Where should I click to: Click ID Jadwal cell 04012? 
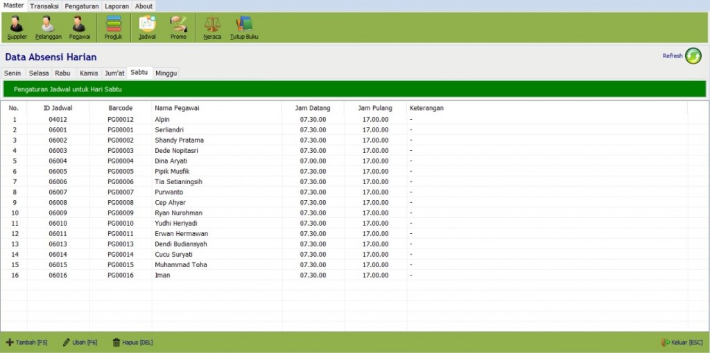pyautogui.click(x=58, y=119)
